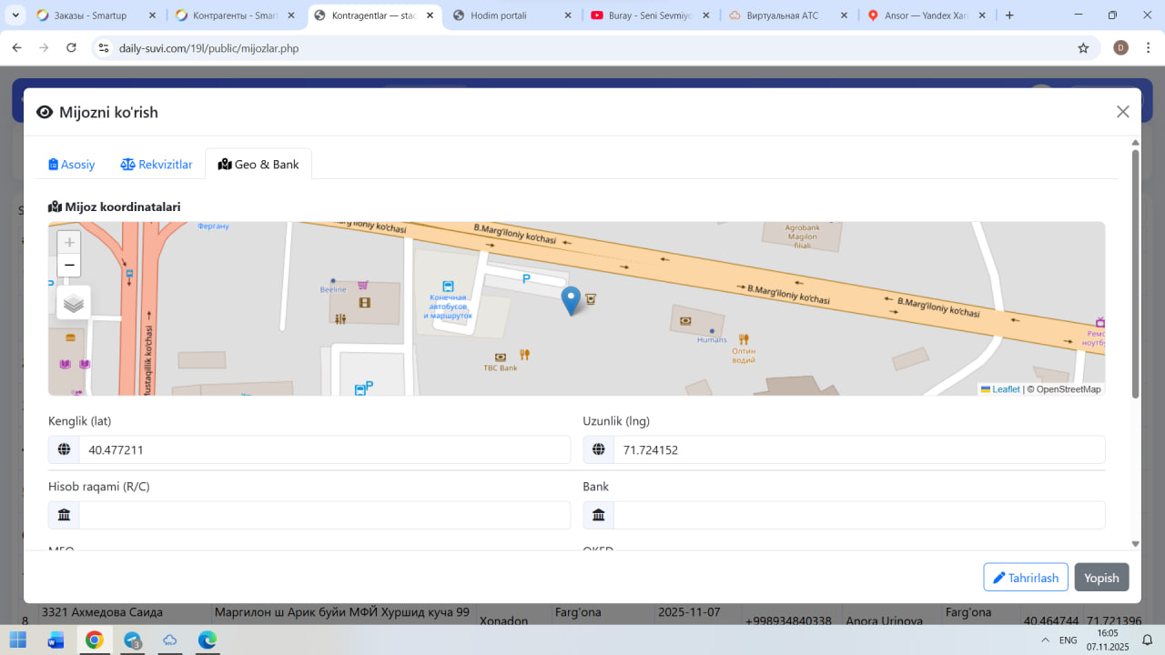
Task: Click the Chrome taskbar icon
Action: (x=95, y=640)
